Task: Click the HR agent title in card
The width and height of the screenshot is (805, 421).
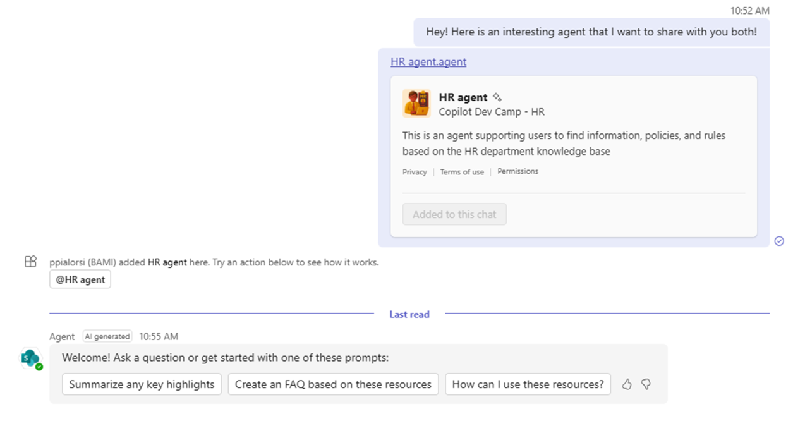Action: (x=463, y=97)
